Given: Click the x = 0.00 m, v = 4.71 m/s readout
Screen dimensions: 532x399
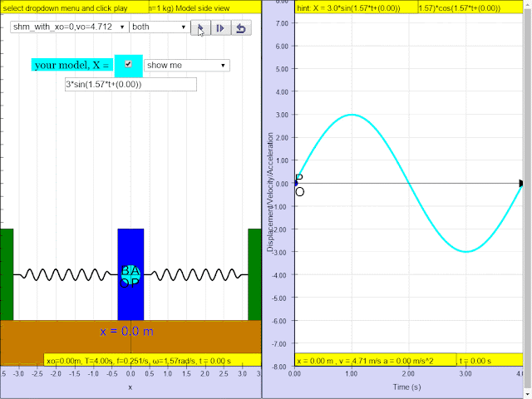Looking at the screenshot, I should point(375,360).
